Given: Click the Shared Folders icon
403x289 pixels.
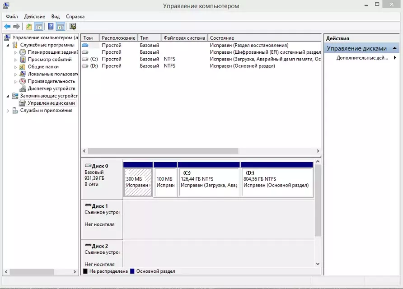Looking at the screenshot, I should [23, 67].
